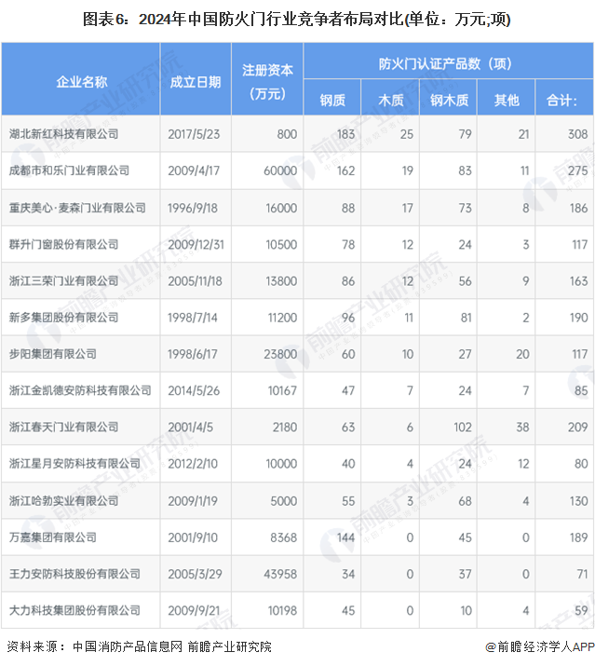595x666 pixels.
Task: Click registered capital value '2180'
Action: pos(285,428)
